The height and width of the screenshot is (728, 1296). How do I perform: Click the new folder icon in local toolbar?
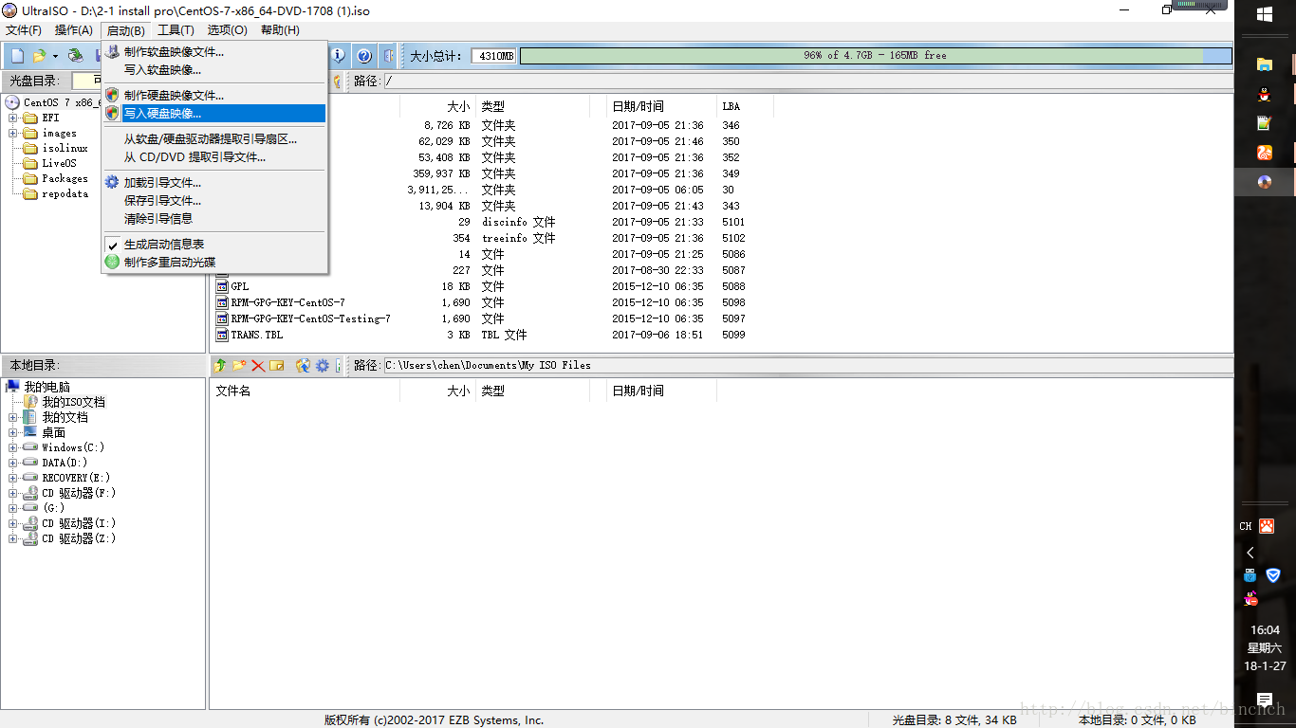pos(239,365)
